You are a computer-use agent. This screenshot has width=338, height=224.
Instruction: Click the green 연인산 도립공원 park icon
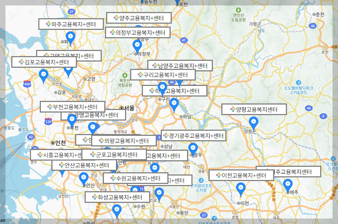click(238, 10)
